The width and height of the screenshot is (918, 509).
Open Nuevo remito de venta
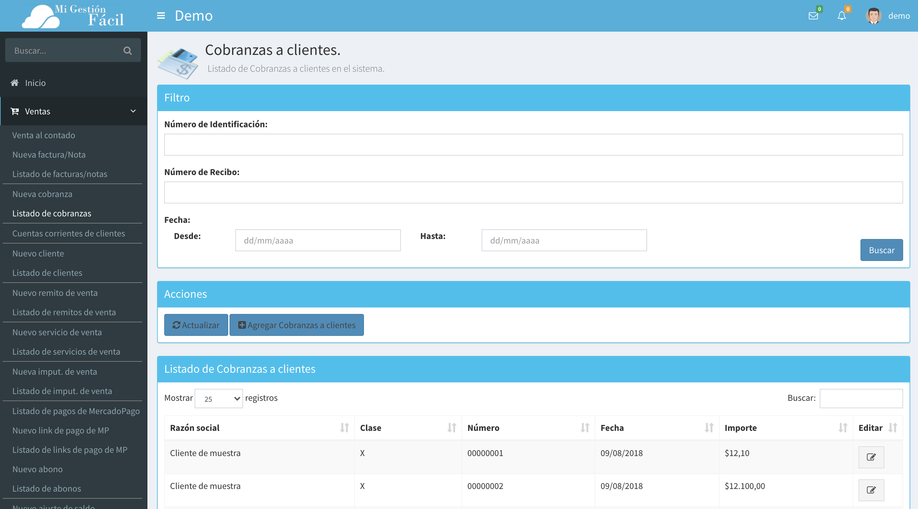point(55,293)
